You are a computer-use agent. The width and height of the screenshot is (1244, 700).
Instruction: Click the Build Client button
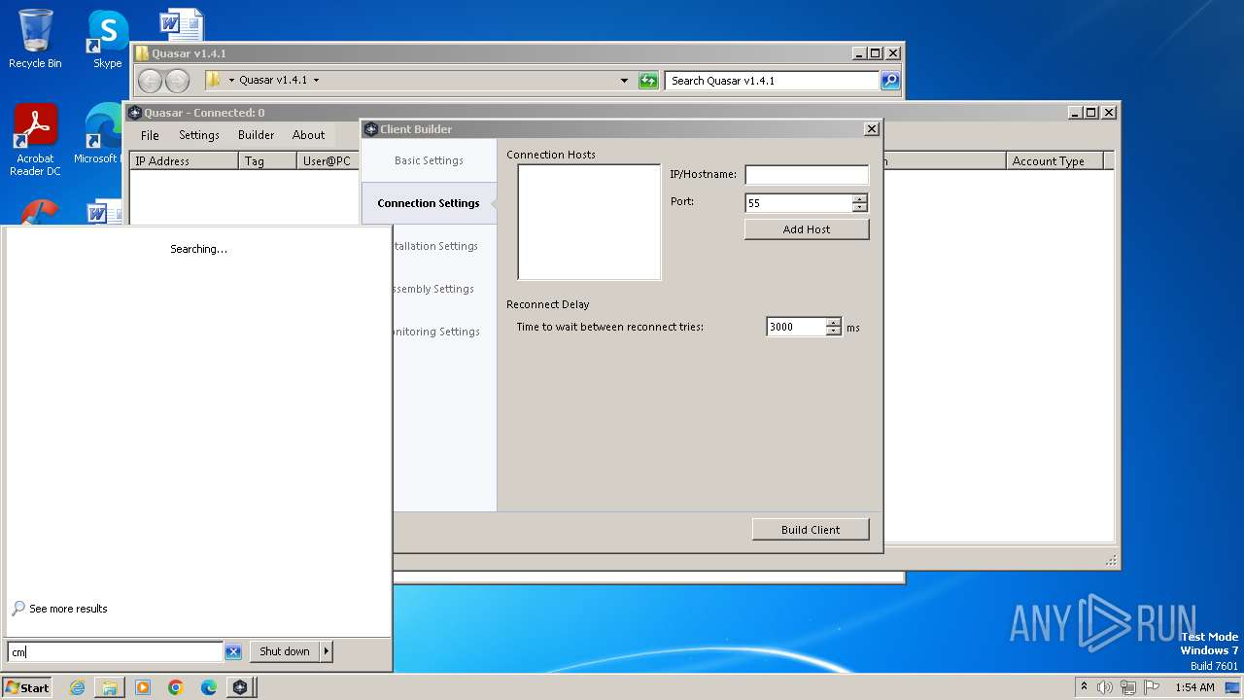(x=811, y=530)
